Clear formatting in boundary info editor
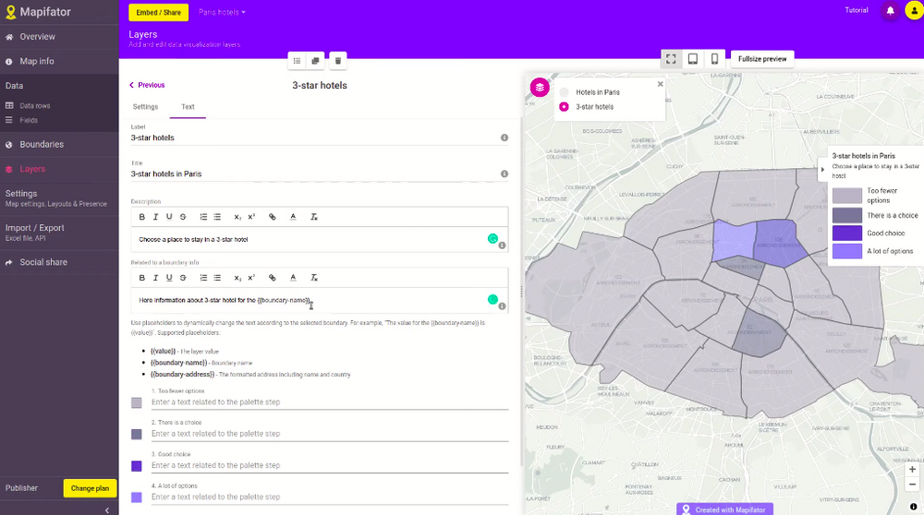Screen dimensions: 924x515 [x=314, y=277]
